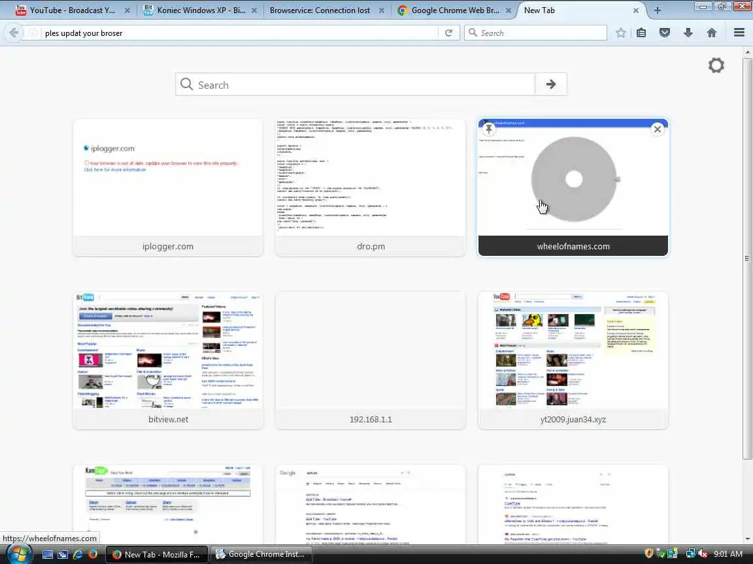Viewport: 753px width, 564px height.
Task: Switch to Koniec Windows XP tab
Action: coord(201,10)
